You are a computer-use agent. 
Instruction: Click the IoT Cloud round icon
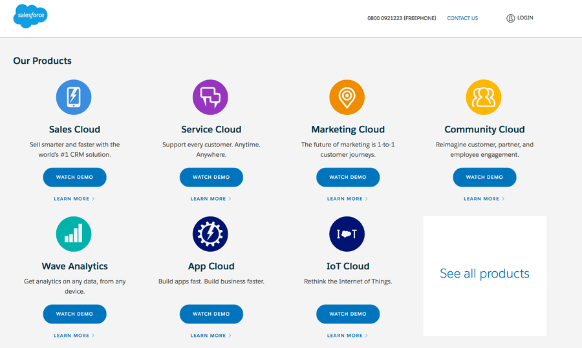(347, 234)
